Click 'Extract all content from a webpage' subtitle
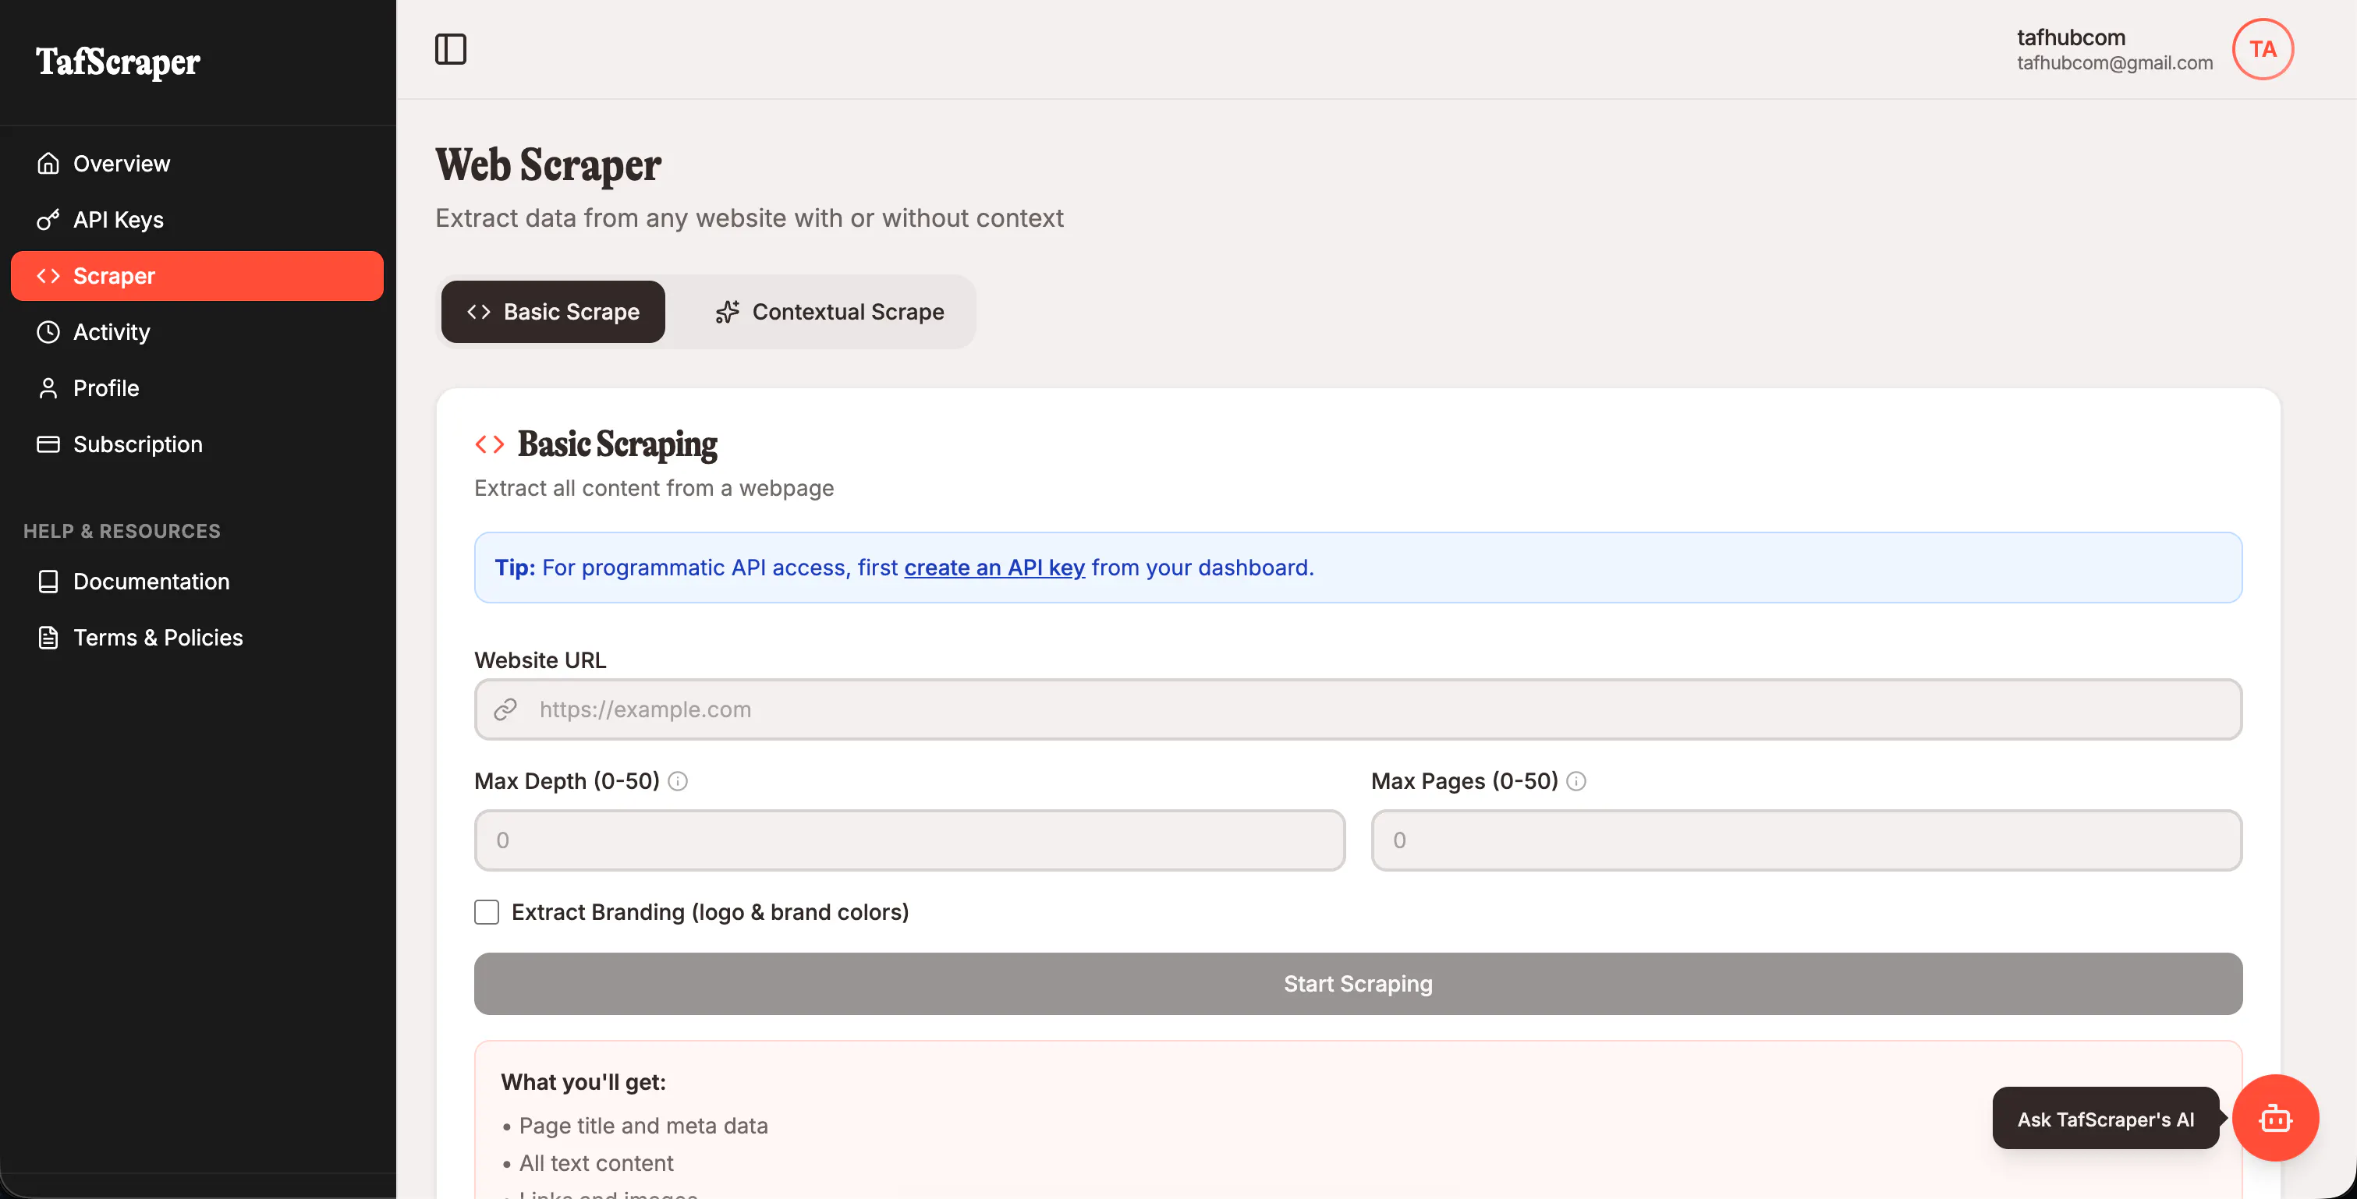The height and width of the screenshot is (1199, 2357). click(654, 488)
